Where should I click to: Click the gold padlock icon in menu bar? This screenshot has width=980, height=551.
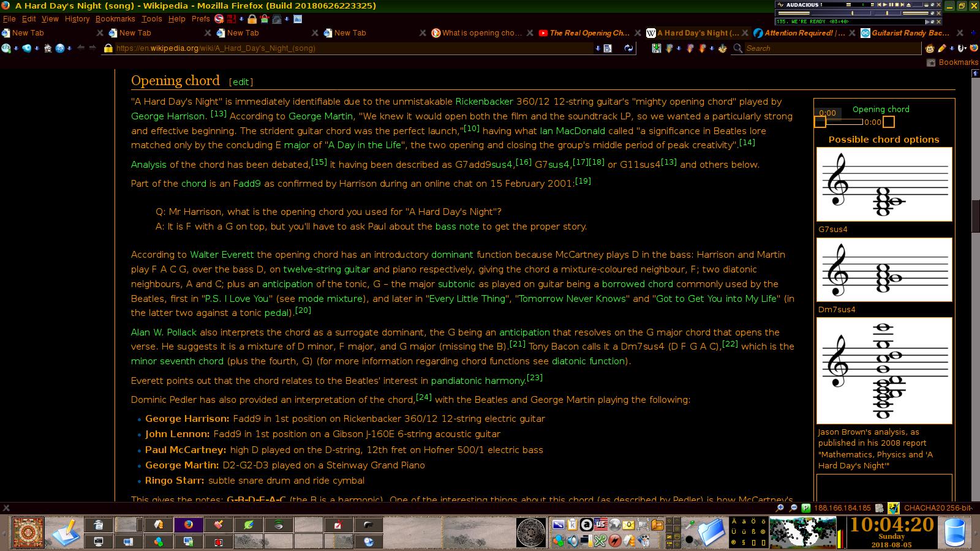[x=252, y=19]
